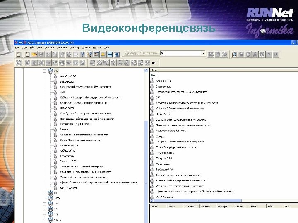The image size is (298, 223).
Task: Select Санкт-Петербургский Университет in left tree
Action: pos(80,140)
